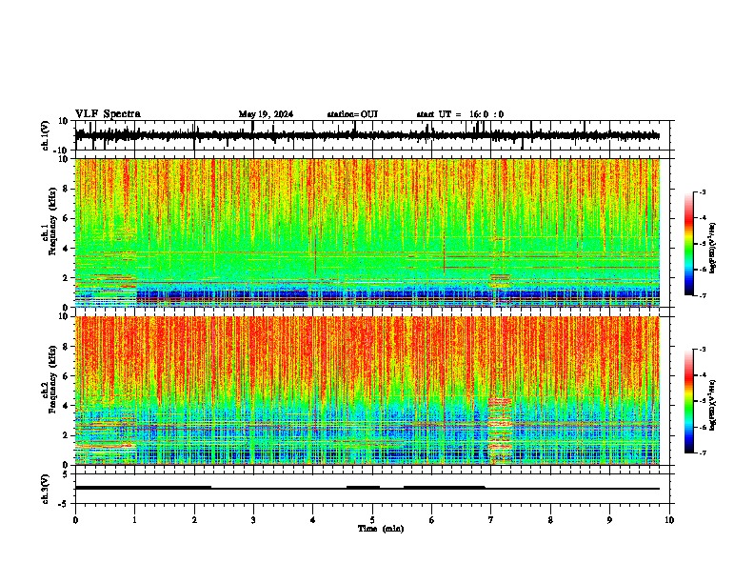Viewport: 754px width, 583px height.
Task: Click the "2" tick on the time axis
Action: point(194,520)
